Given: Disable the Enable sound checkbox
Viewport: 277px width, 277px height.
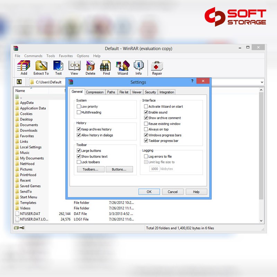Looking at the screenshot, I should (x=146, y=112).
